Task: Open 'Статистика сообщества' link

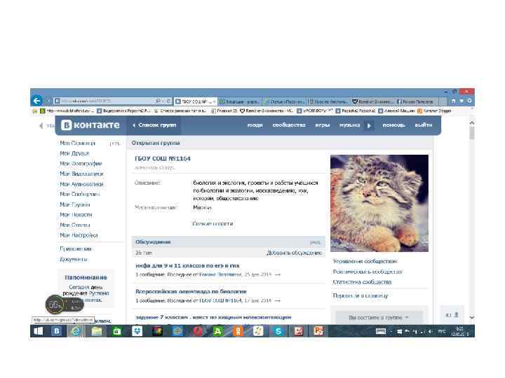Action: [362, 282]
